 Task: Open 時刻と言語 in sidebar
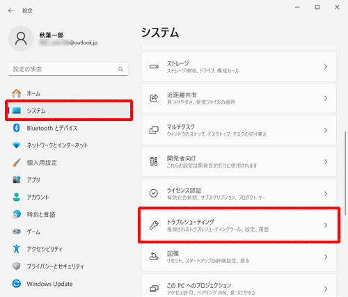69,214
